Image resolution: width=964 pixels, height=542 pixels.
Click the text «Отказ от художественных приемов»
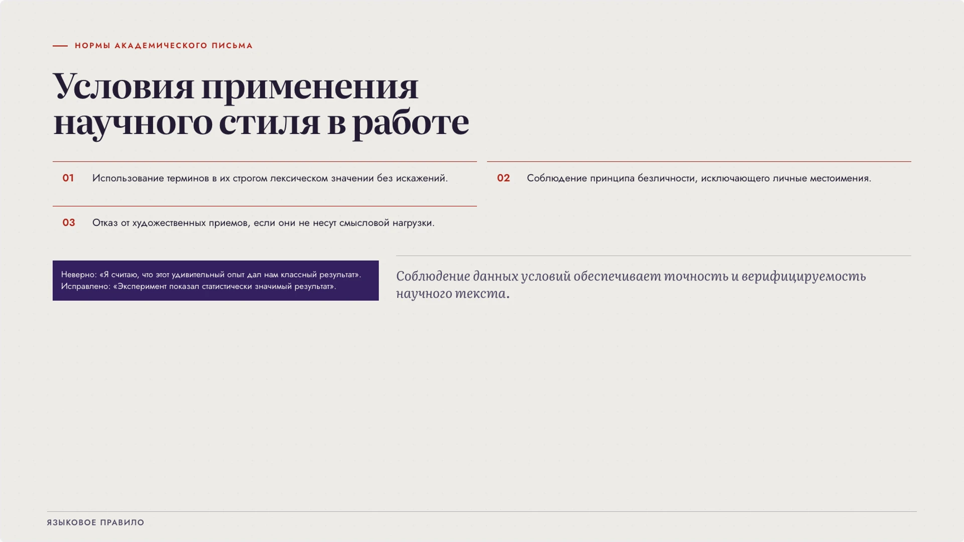170,223
